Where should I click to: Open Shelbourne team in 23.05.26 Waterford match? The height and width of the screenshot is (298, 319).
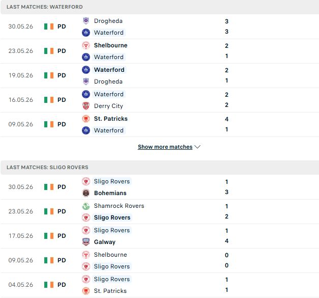coord(111,45)
